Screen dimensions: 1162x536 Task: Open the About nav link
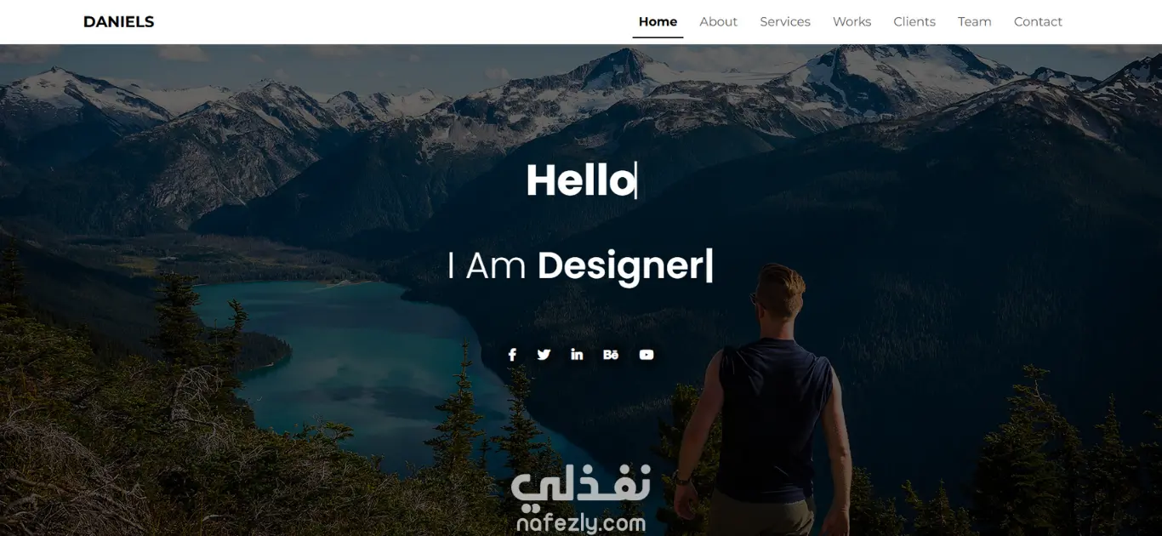(x=718, y=22)
